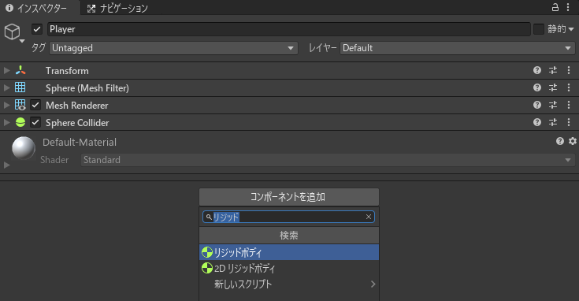Open Mesh Renderer presets icon
This screenshot has width=579, height=301.
tap(553, 105)
